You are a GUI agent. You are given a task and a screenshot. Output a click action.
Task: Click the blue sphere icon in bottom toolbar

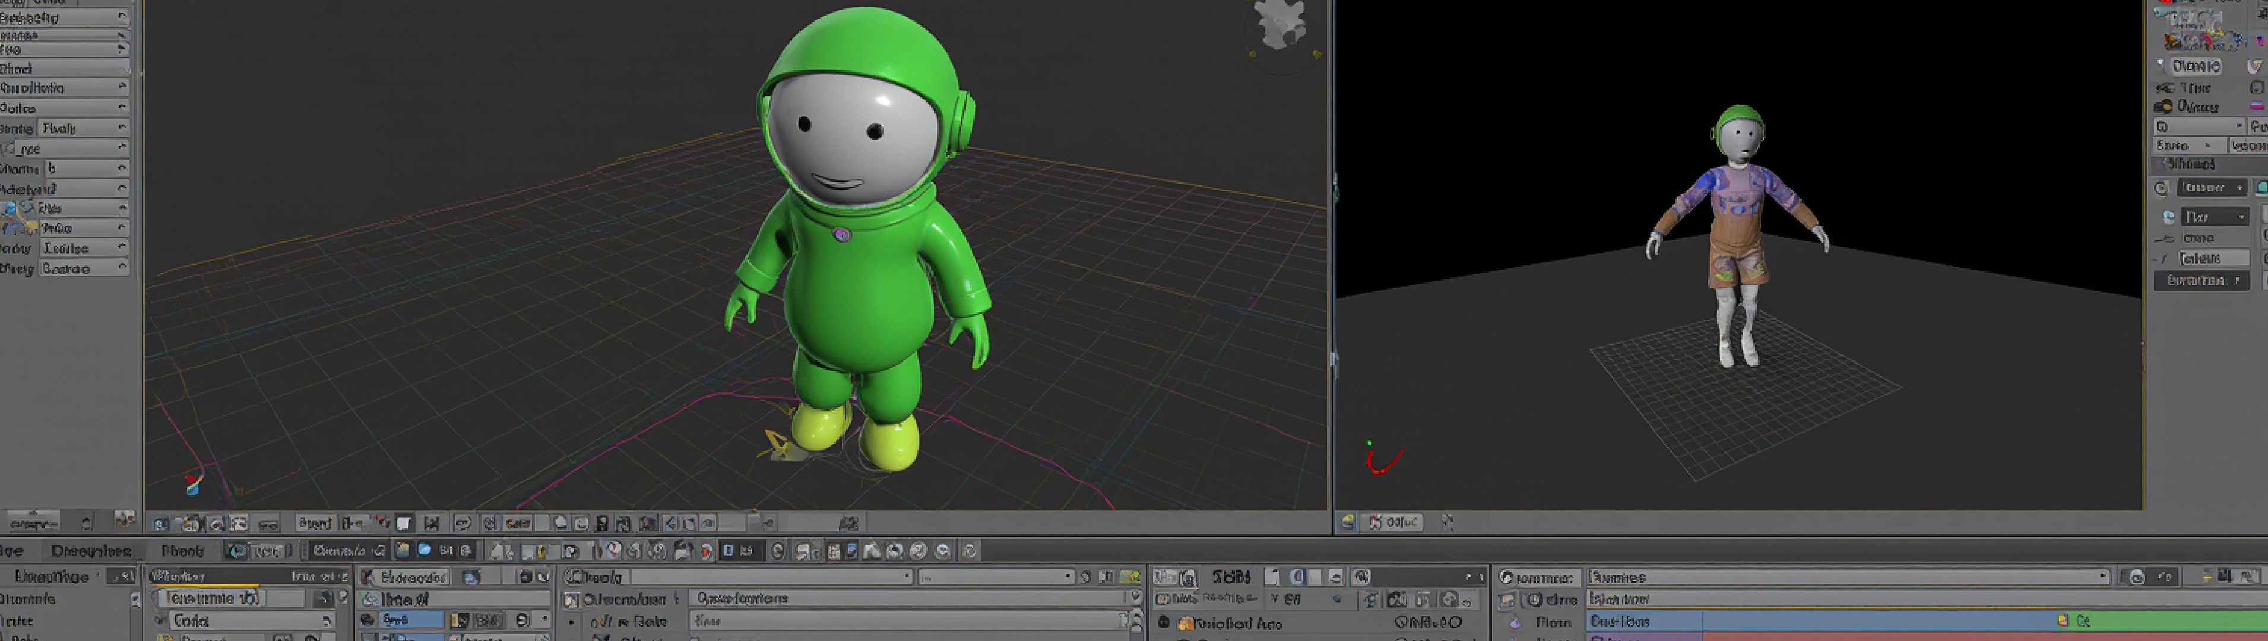point(425,550)
